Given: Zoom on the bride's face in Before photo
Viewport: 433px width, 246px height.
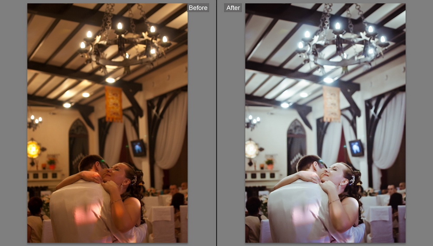Looking at the screenshot, I should (x=118, y=172).
